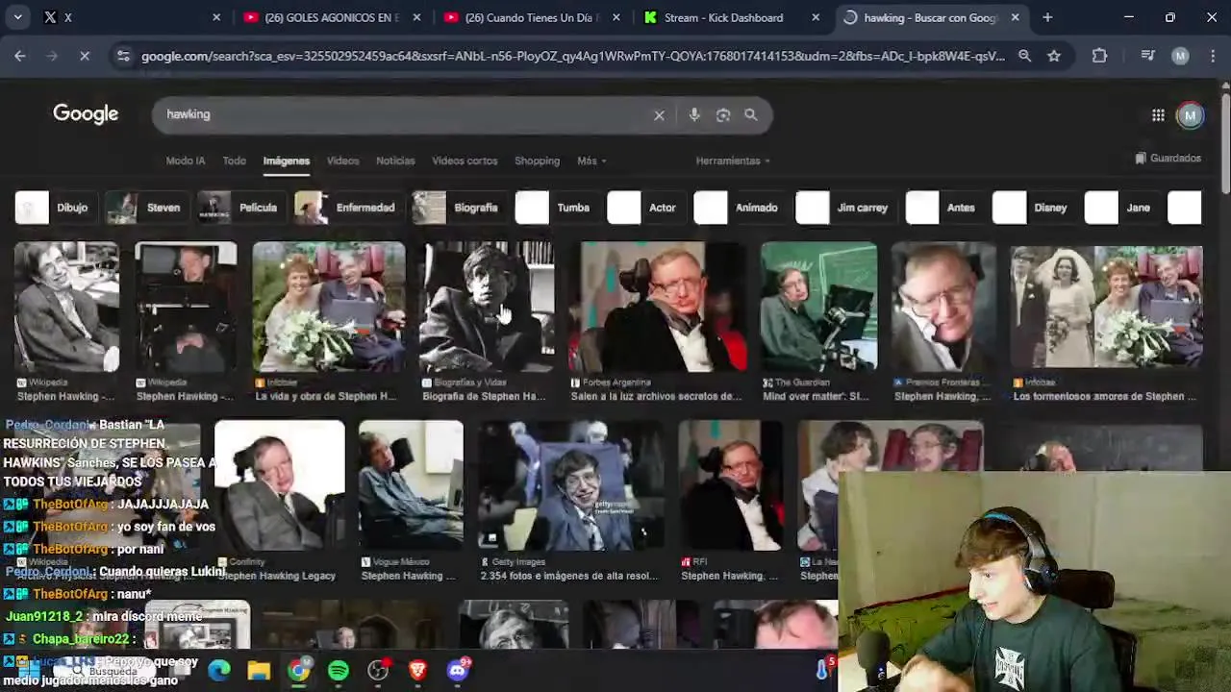This screenshot has height=692, width=1231.
Task: Expand the Herramientas dropdown
Action: [733, 161]
